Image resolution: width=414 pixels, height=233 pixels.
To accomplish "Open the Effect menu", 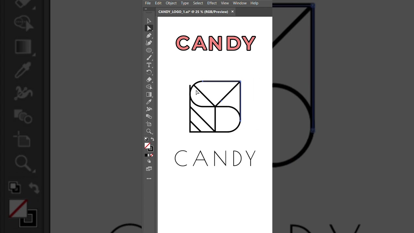I will pyautogui.click(x=212, y=3).
